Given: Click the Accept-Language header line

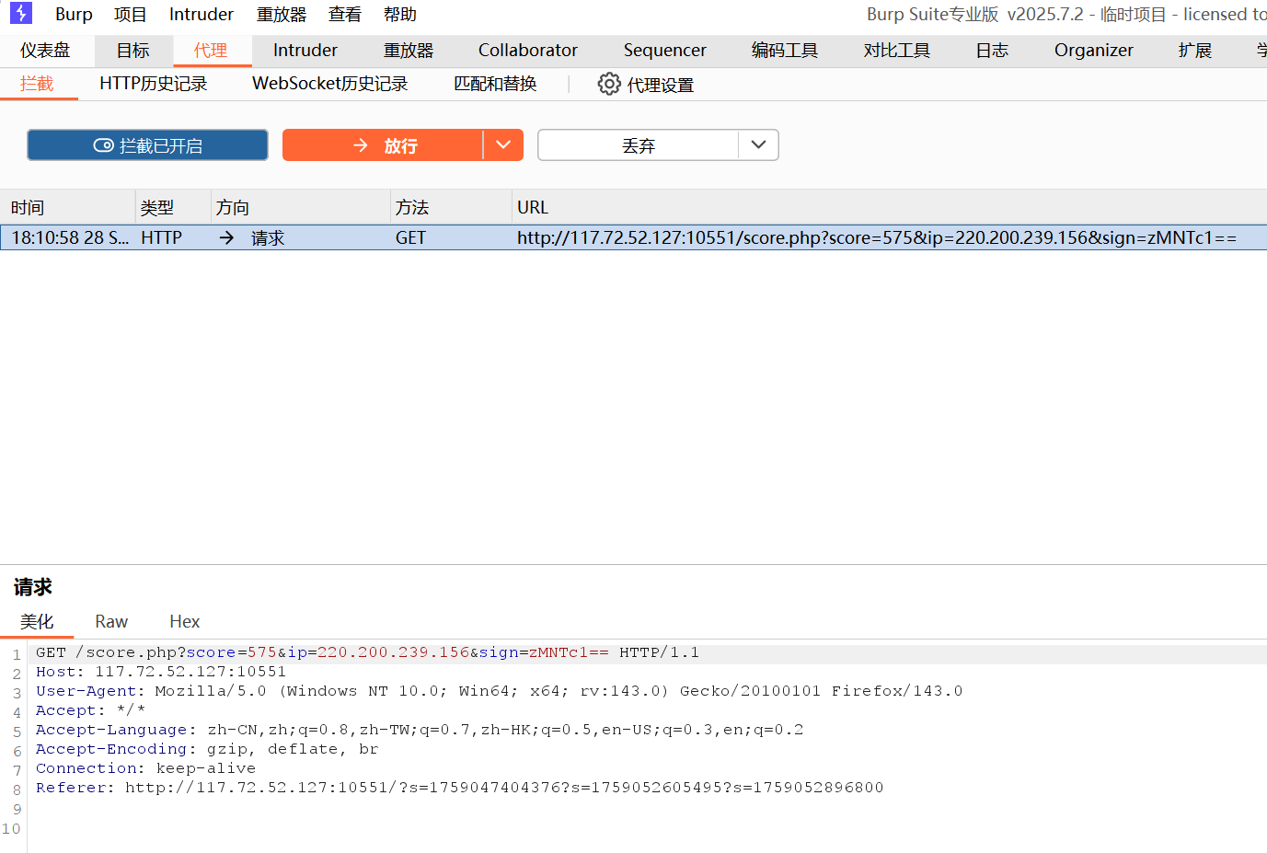Looking at the screenshot, I should (420, 730).
